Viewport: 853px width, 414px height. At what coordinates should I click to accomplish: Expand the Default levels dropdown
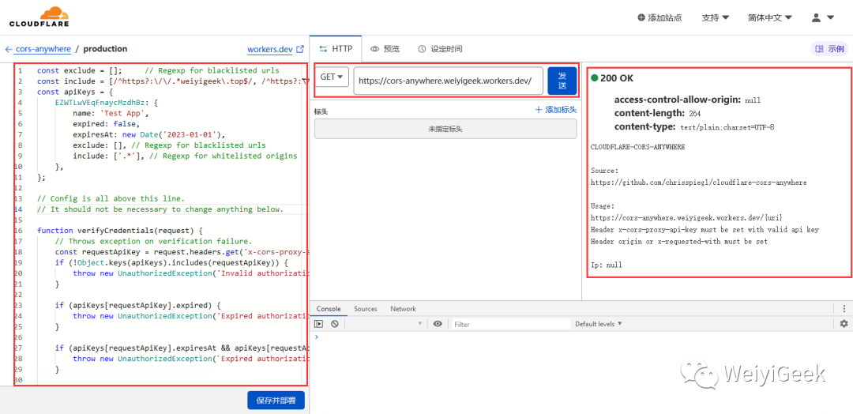pyautogui.click(x=599, y=324)
